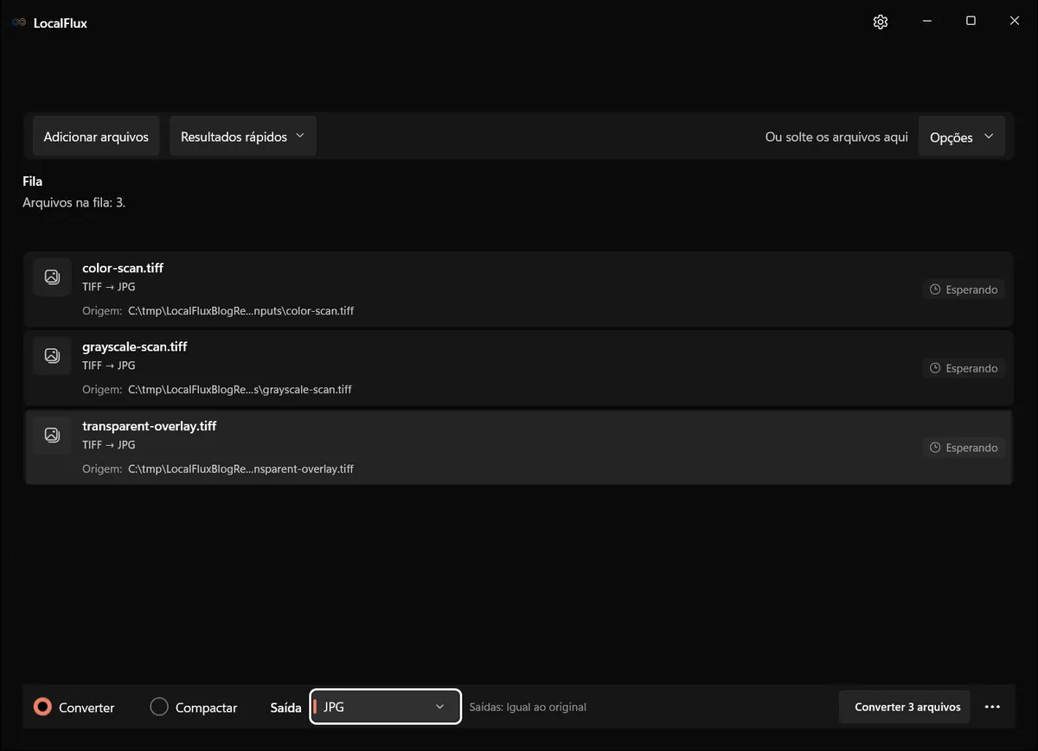Click the Saídas: Igual ao original text
The width and height of the screenshot is (1038, 751).
point(528,707)
